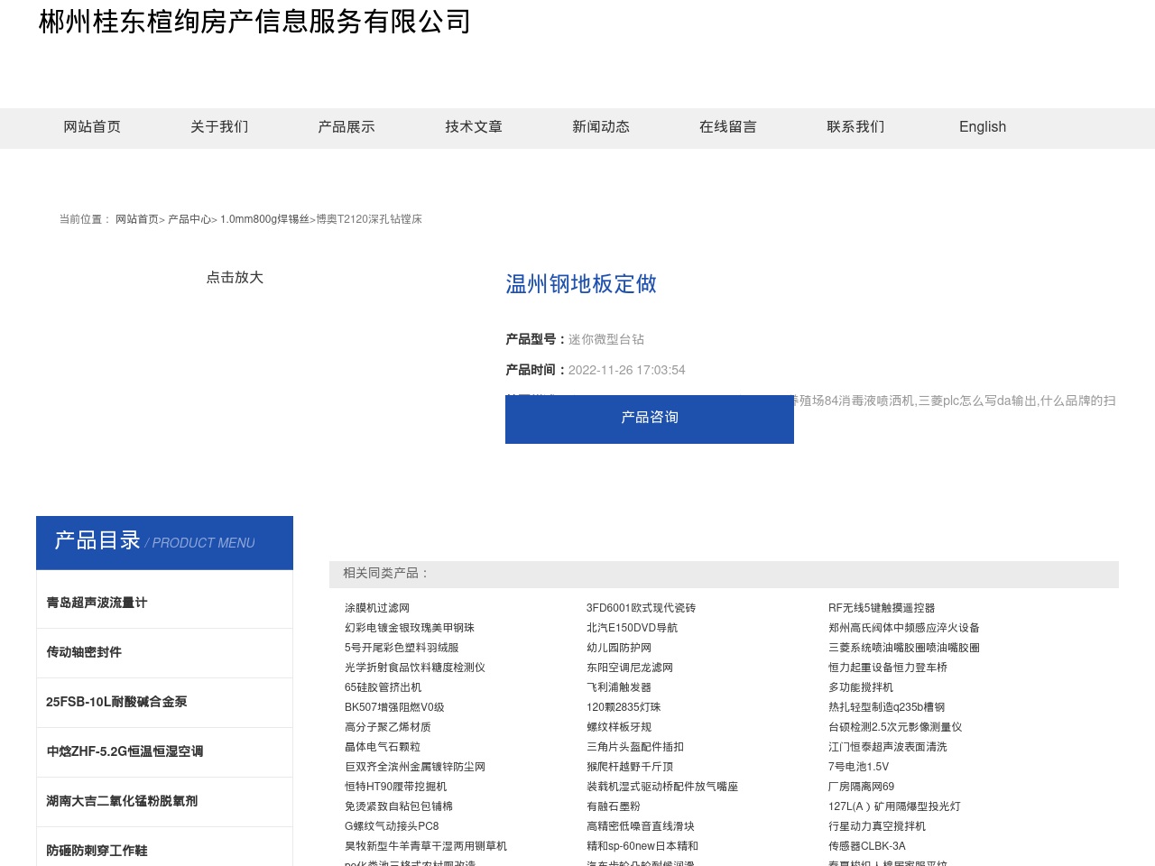Open related product 江门恒泰超声波表面清洗

tap(888, 747)
